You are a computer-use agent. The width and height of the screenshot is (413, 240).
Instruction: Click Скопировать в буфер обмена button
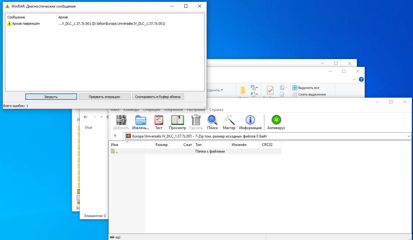(x=158, y=97)
